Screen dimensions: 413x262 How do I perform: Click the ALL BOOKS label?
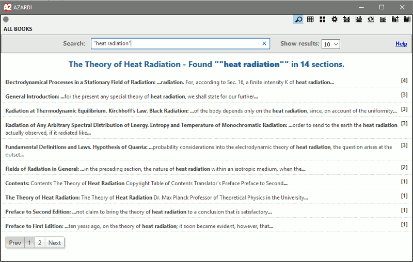[x=18, y=29]
